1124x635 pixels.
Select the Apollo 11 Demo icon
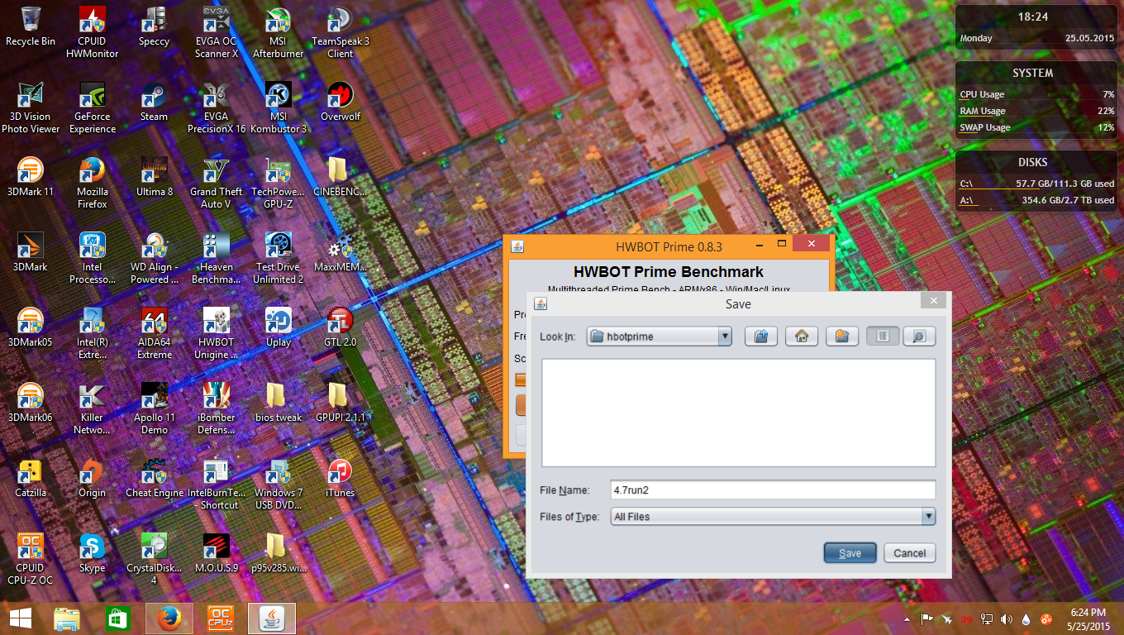click(x=154, y=408)
